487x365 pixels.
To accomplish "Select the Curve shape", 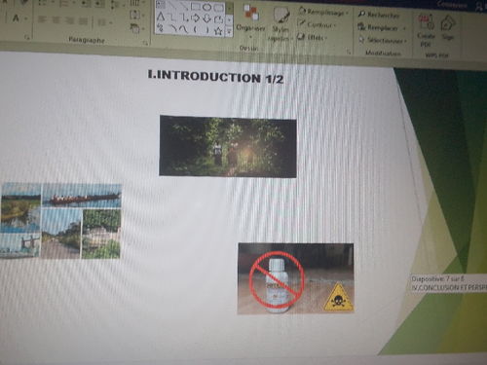I will pyautogui.click(x=184, y=29).
